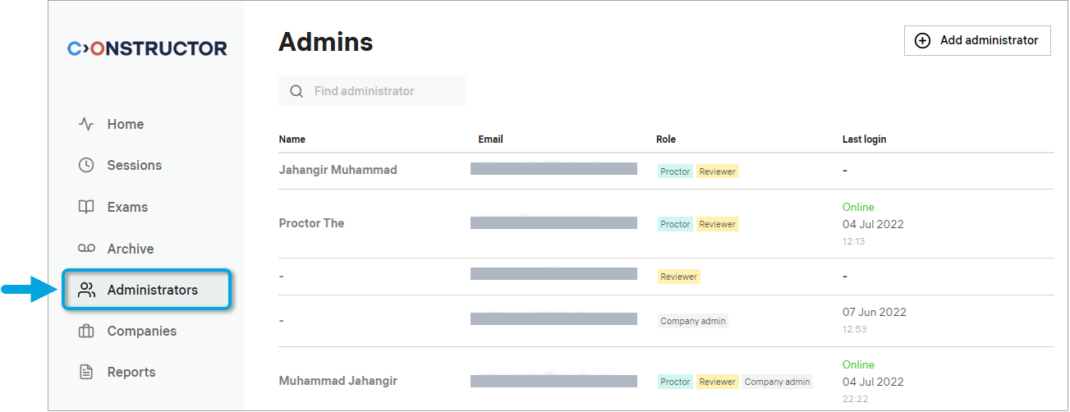Open the Jahangir Muhammad admin entry
The image size is (1070, 412).
(x=338, y=170)
